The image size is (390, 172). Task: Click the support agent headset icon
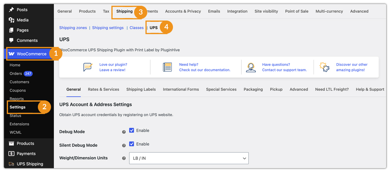click(251, 67)
